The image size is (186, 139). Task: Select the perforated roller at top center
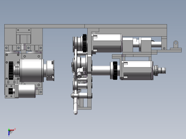[x=75, y=43]
